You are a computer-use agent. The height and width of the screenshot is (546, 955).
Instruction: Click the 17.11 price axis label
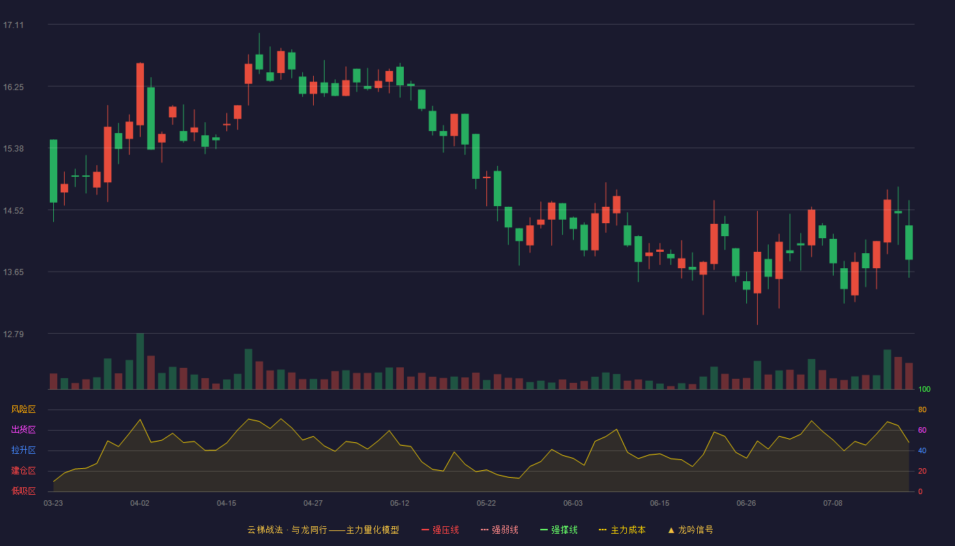coord(13,25)
